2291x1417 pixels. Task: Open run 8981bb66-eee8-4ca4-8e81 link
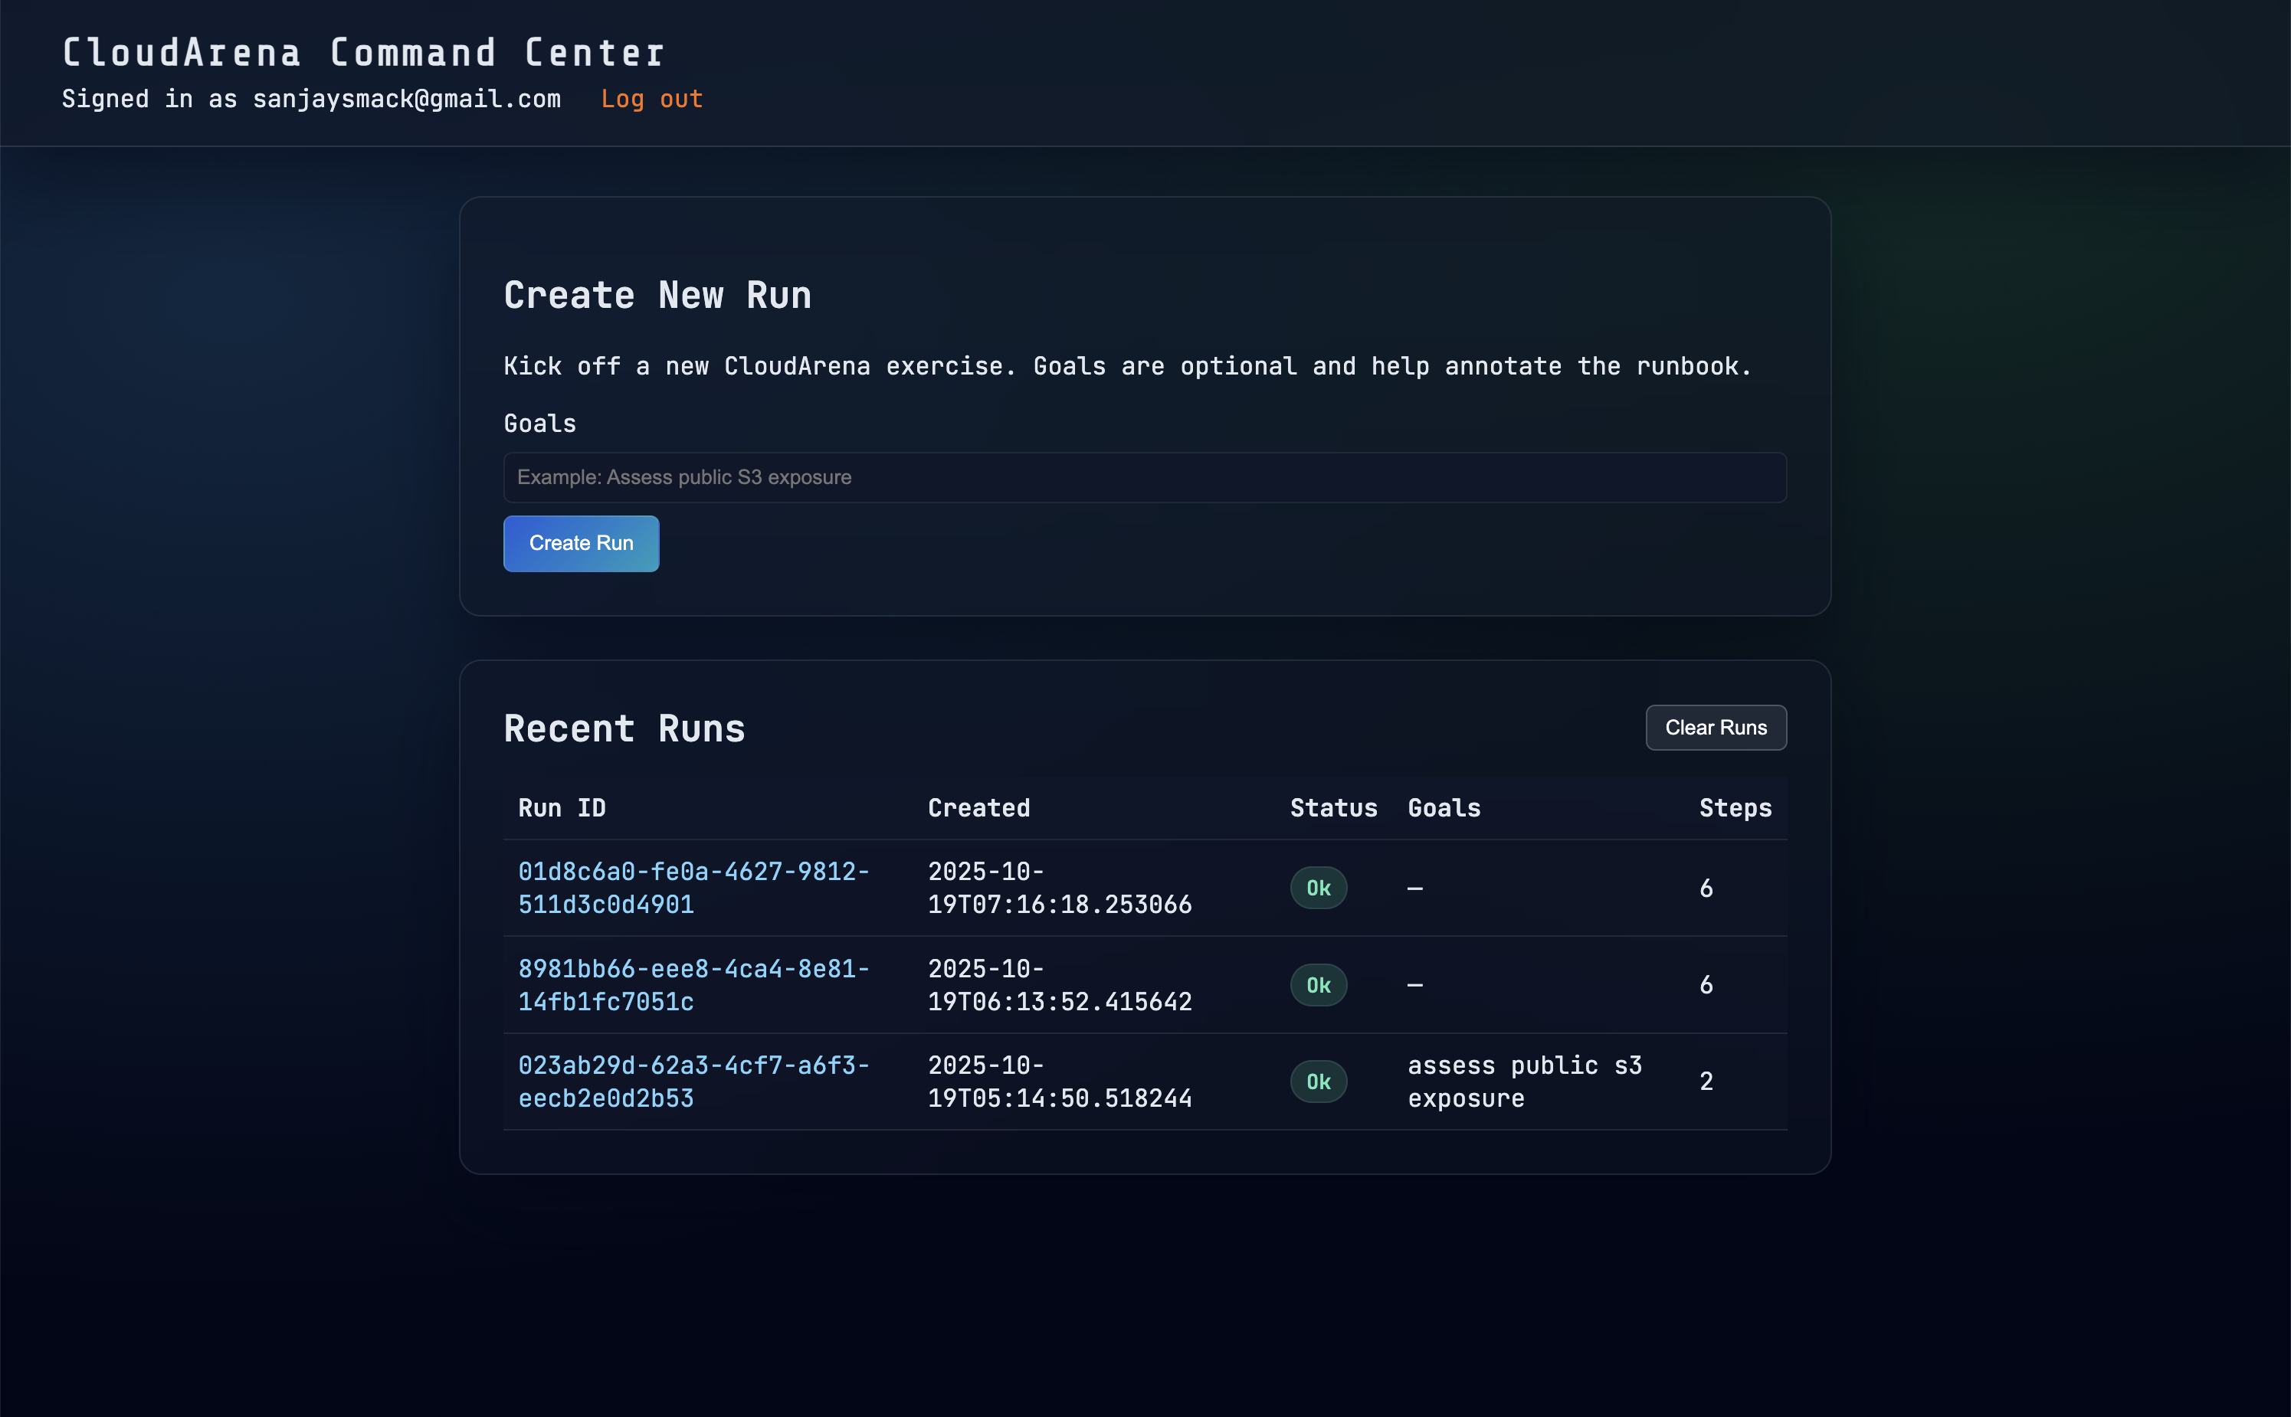click(693, 985)
